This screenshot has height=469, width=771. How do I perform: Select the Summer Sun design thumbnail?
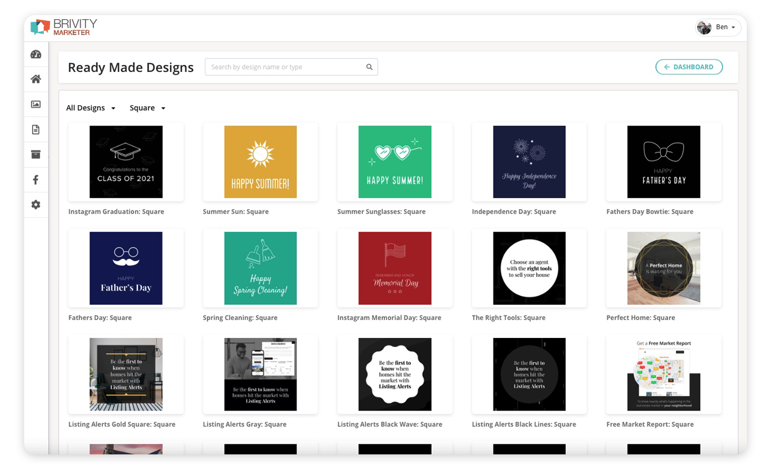pos(260,162)
